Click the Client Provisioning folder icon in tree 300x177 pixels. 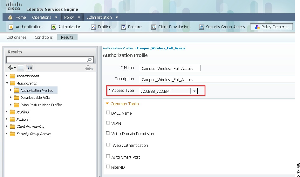tap(12, 127)
